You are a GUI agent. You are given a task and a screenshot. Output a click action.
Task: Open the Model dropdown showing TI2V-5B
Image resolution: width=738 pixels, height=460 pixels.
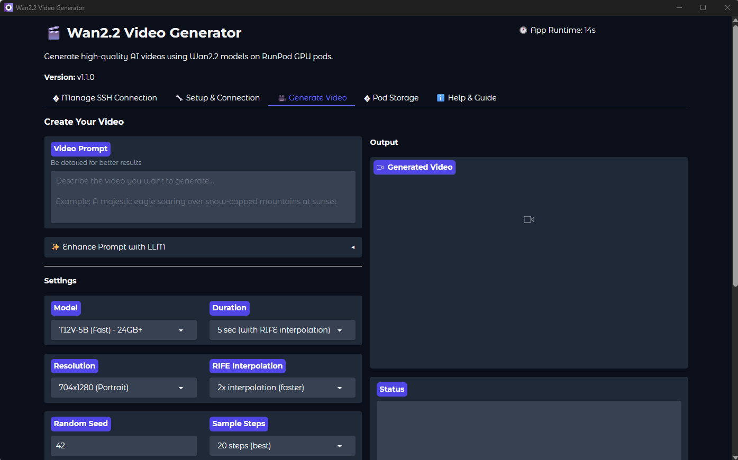pyautogui.click(x=124, y=330)
